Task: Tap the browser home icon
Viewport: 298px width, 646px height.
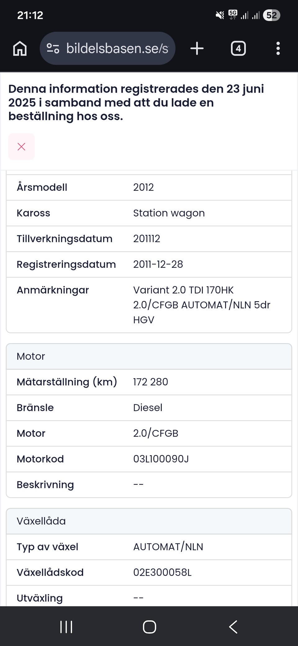Action: (x=20, y=48)
